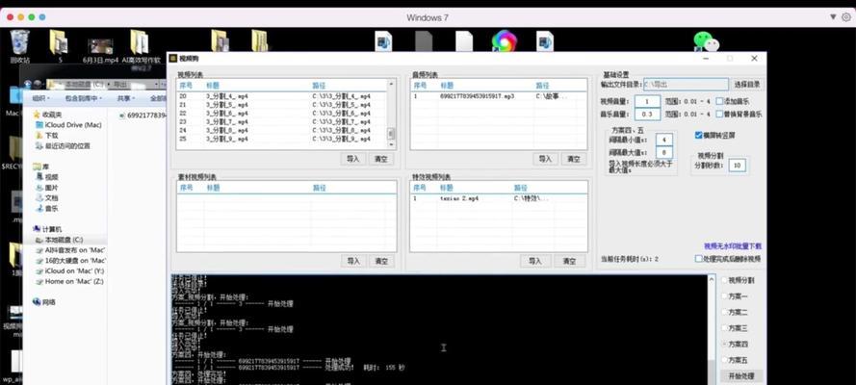Open the dropdown triangle beside the title-bar gear
Image resolution: width=856 pixels, height=385 pixels.
pos(833,17)
